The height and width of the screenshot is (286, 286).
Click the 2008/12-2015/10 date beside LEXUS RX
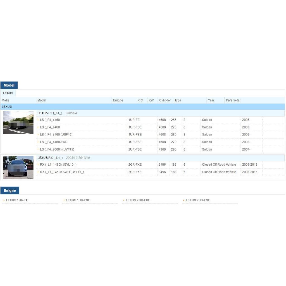78,158
